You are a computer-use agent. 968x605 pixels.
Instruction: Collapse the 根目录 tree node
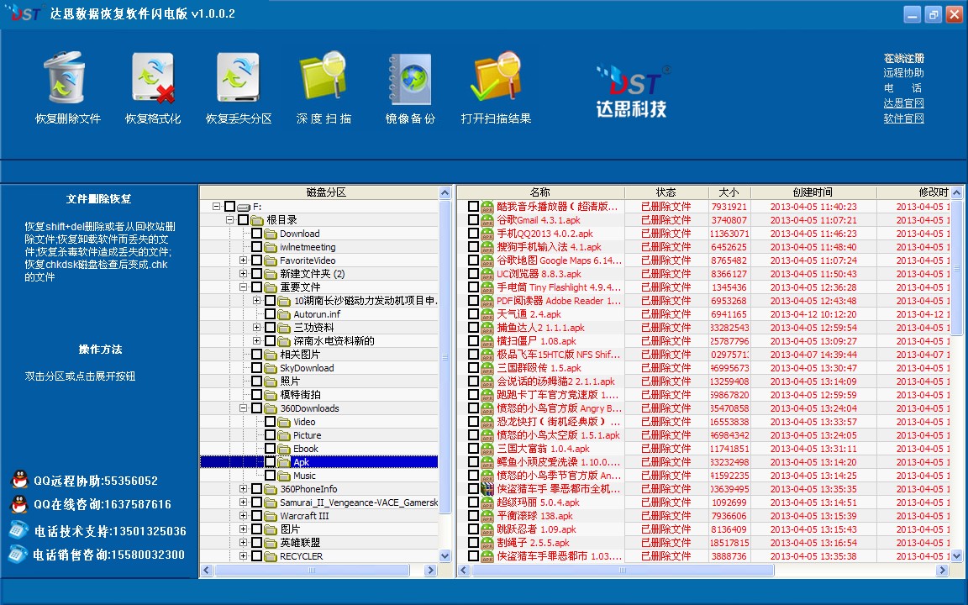tap(229, 220)
